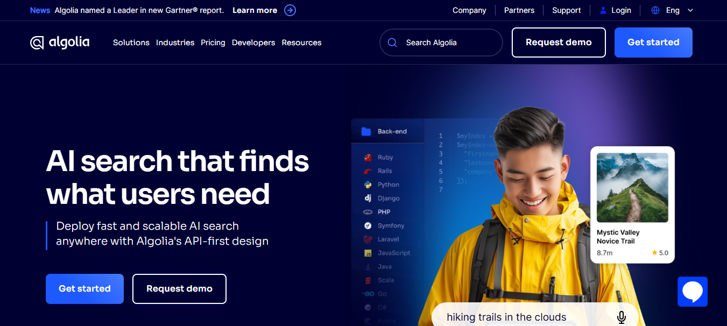The width and height of the screenshot is (727, 326).
Task: Click the Back-end folder icon
Action: coord(366,131)
